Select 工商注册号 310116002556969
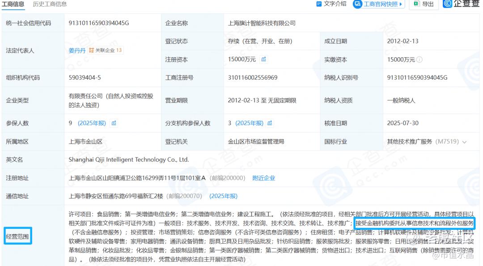Screen dimensions: 483x266 (253, 78)
